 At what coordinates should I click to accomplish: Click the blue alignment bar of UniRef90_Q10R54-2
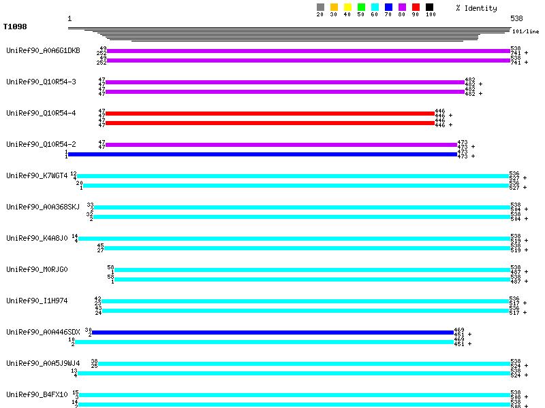coord(262,154)
